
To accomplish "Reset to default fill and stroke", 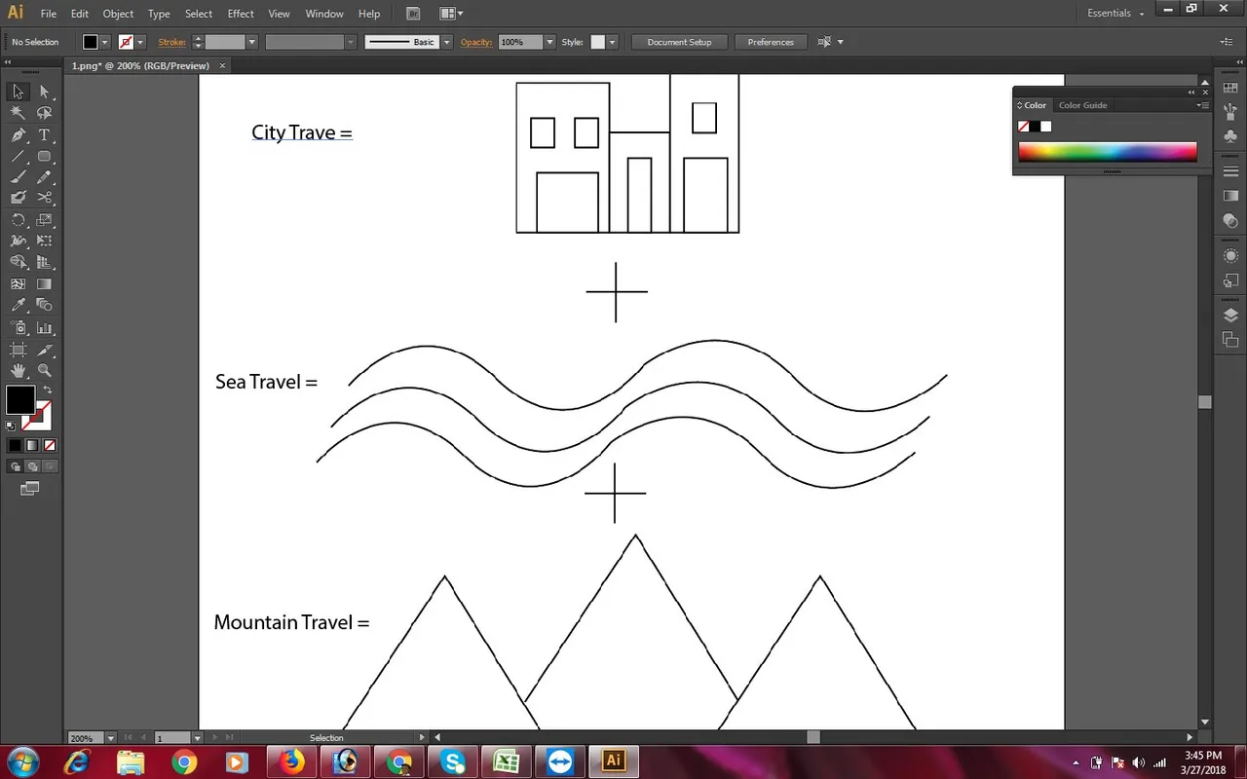I will (11, 426).
